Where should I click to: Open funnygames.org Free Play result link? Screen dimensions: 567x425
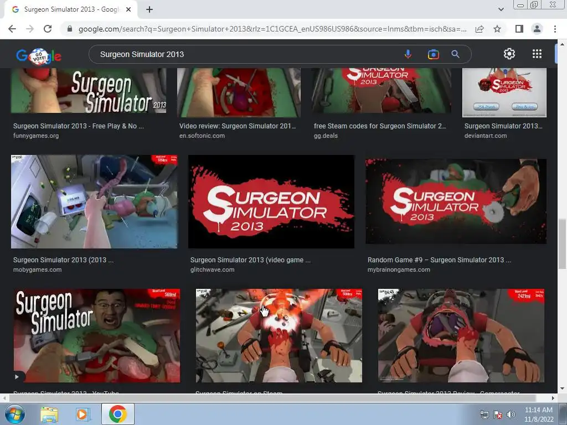point(79,131)
